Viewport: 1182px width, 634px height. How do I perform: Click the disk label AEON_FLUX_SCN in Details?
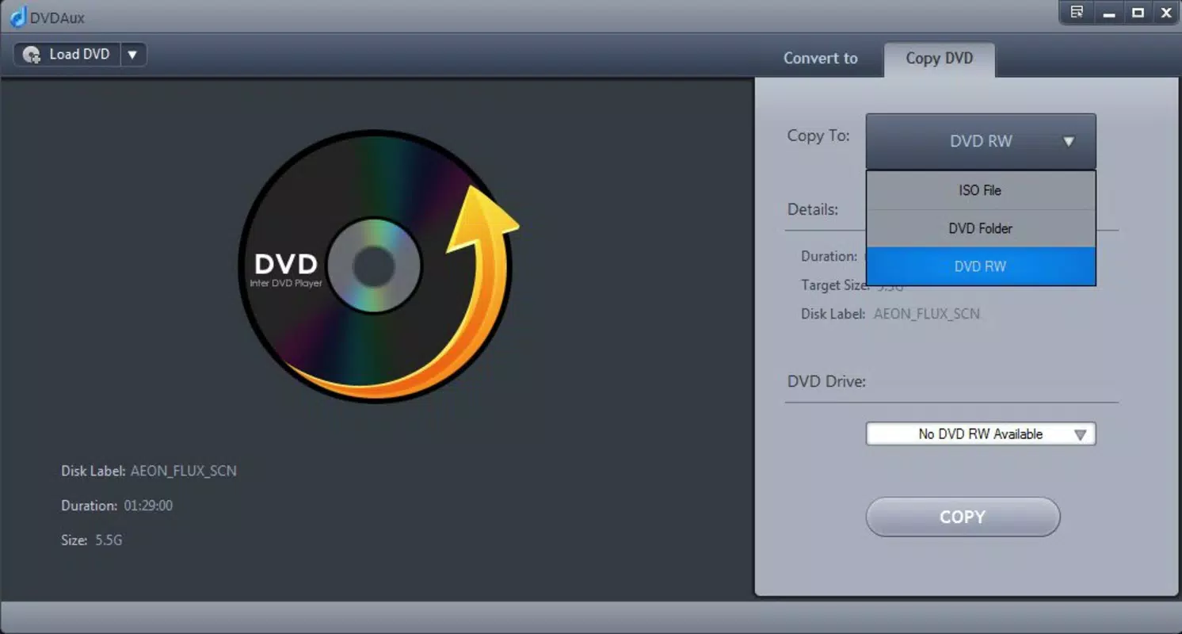coord(926,314)
